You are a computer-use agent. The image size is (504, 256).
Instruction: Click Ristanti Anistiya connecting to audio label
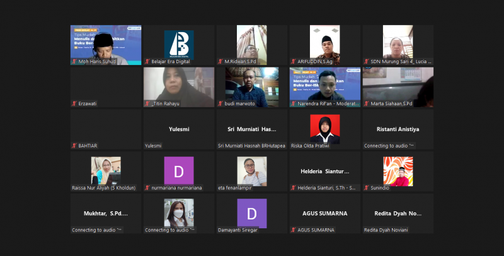[x=389, y=146]
